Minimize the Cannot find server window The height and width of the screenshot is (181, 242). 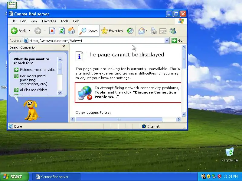tap(169, 14)
